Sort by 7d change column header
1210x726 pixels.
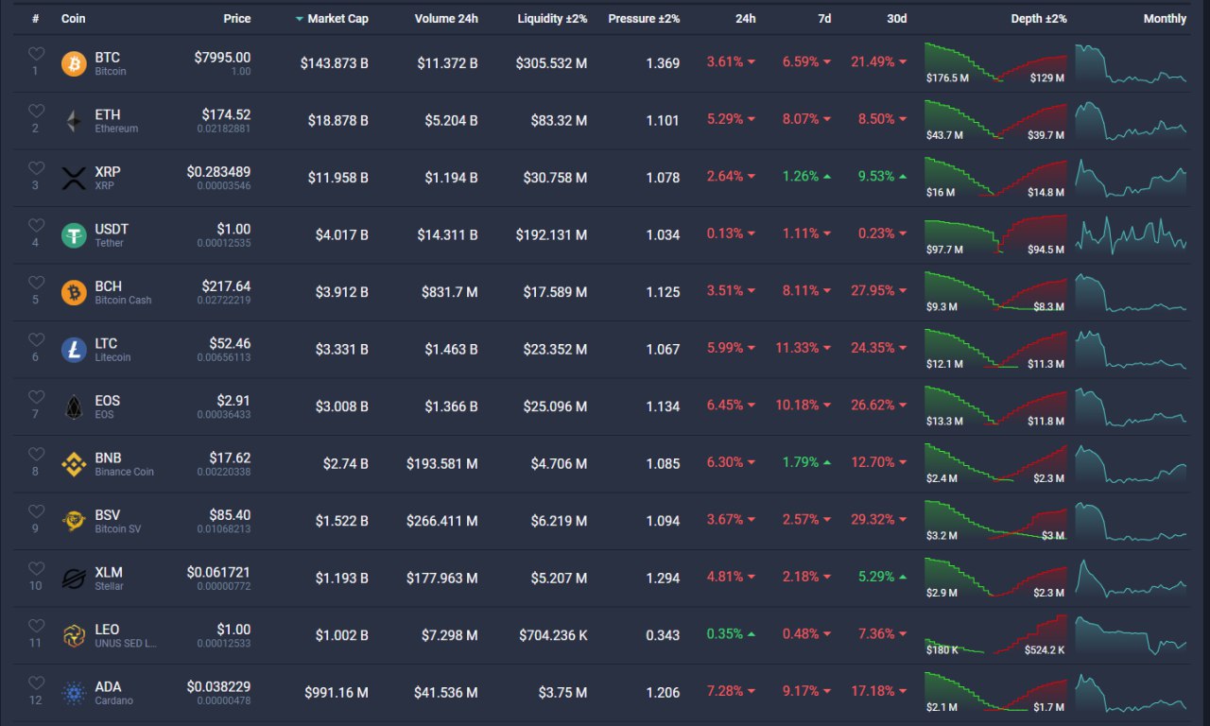824,19
